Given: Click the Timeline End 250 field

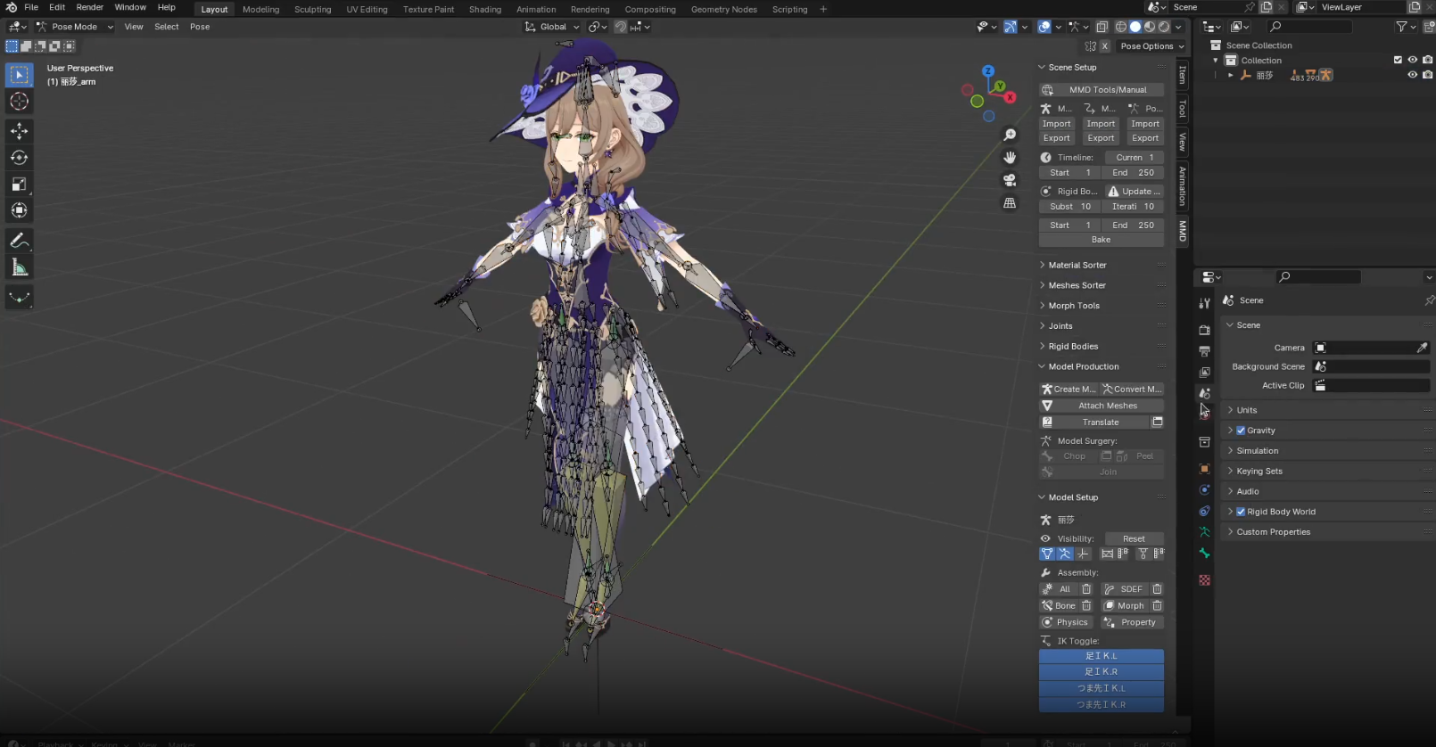Looking at the screenshot, I should click(1133, 173).
